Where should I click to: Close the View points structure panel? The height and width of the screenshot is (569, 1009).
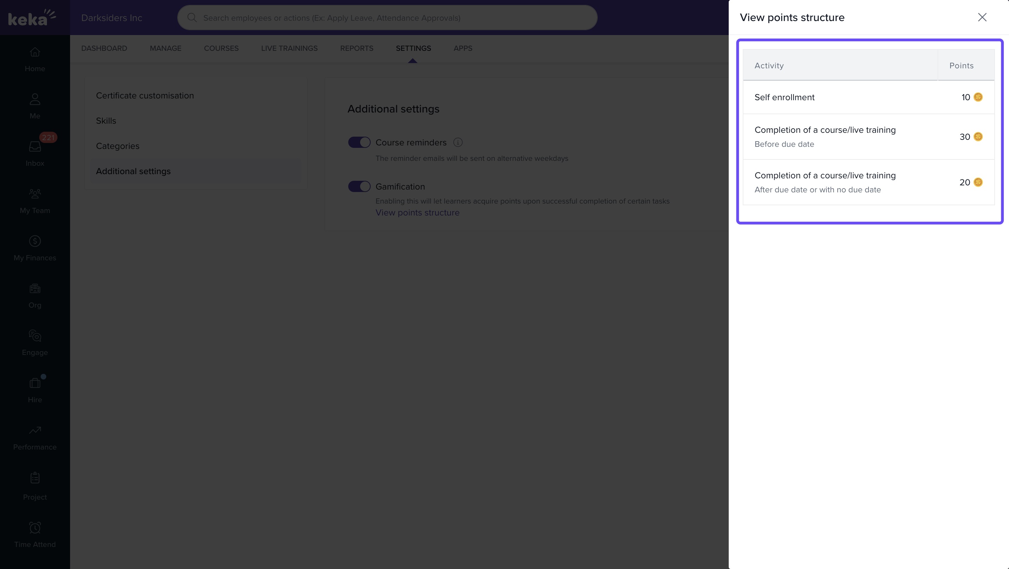pyautogui.click(x=983, y=17)
